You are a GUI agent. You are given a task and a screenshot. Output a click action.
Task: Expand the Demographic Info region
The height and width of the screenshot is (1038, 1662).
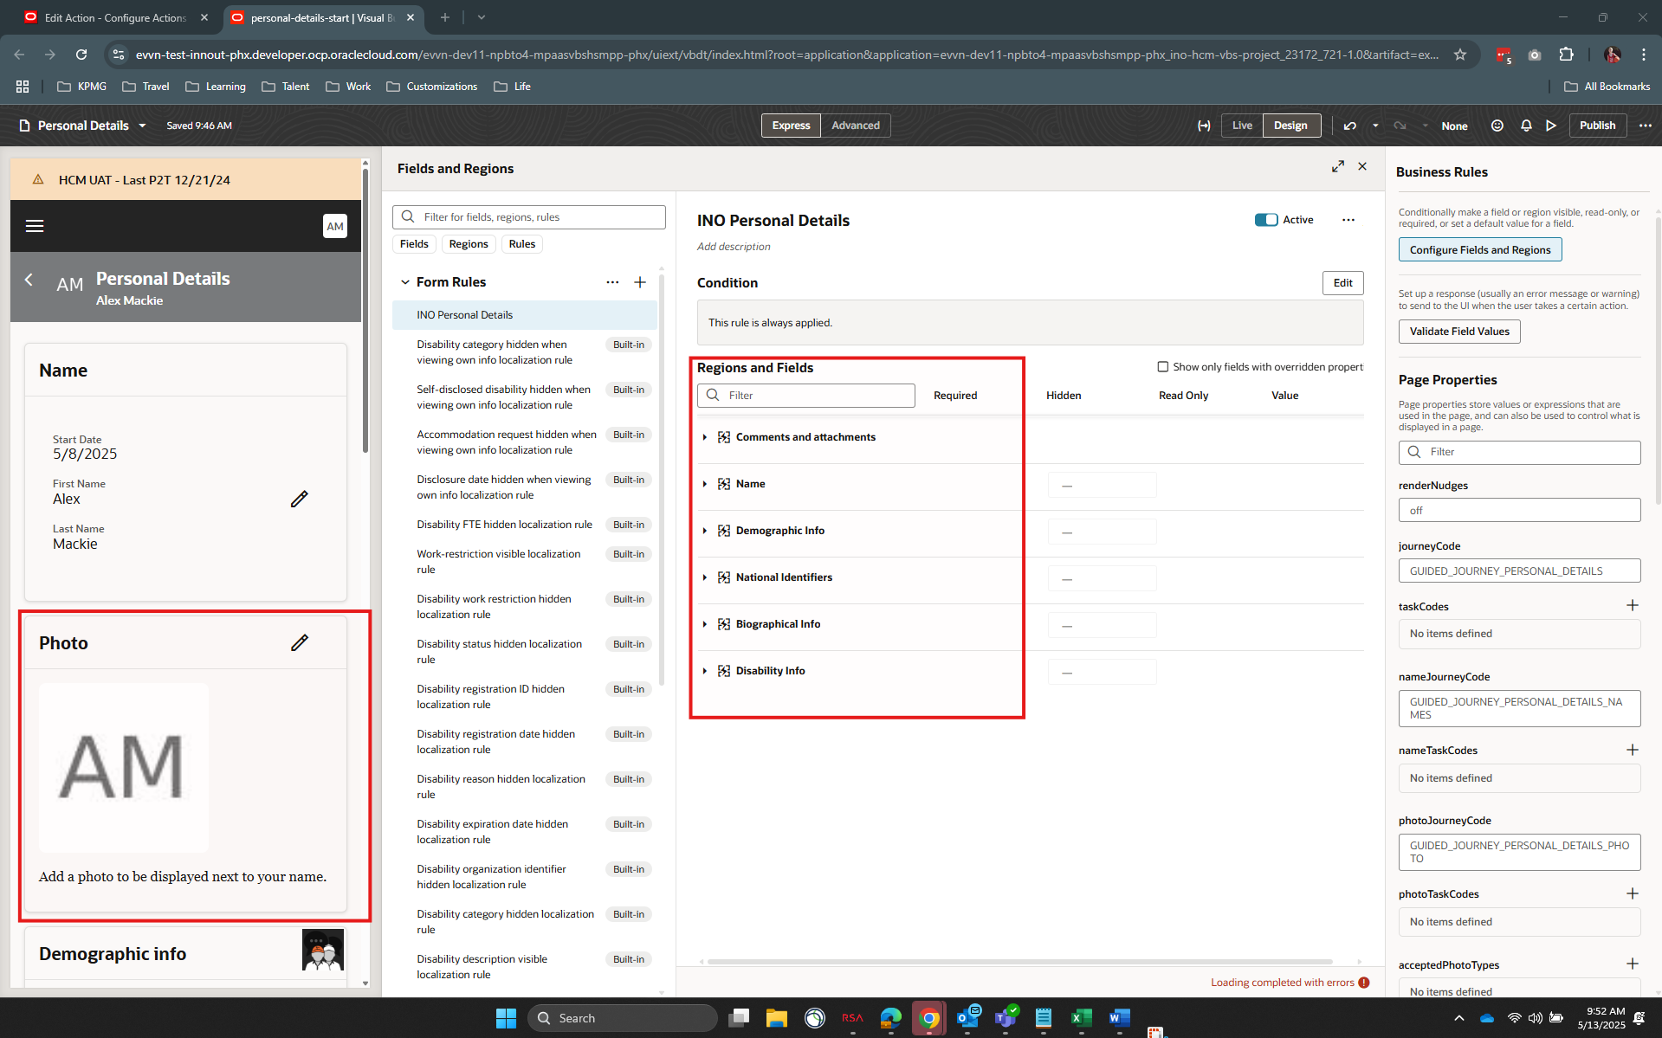[705, 531]
